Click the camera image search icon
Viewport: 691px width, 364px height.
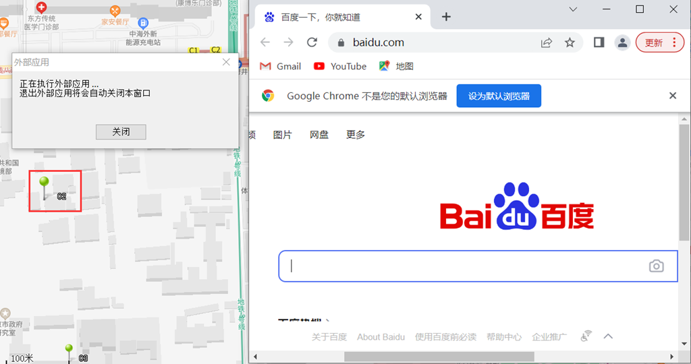[656, 266]
